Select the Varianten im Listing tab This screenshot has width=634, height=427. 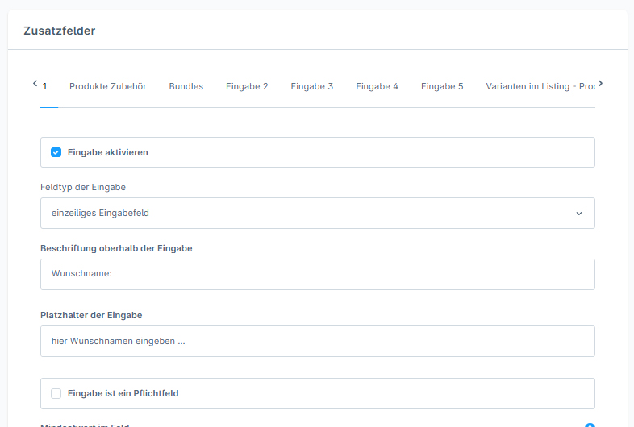click(x=540, y=86)
